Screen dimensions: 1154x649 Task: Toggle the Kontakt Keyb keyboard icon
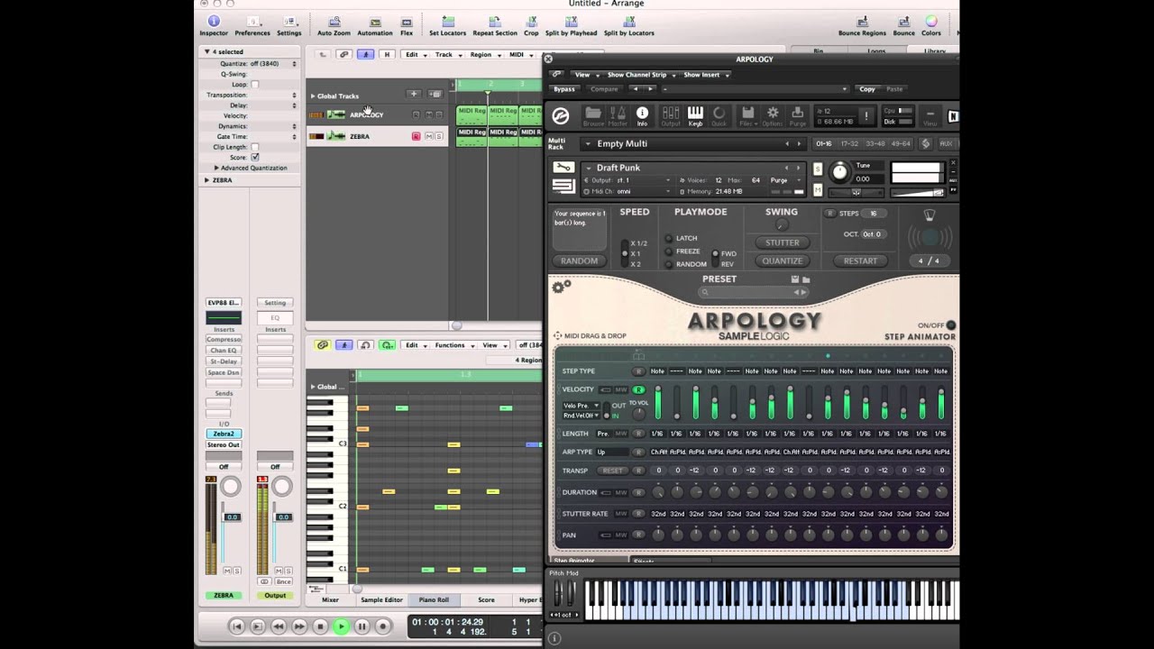point(695,115)
